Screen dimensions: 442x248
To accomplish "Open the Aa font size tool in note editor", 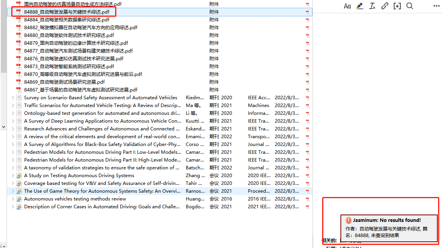I will click(x=347, y=6).
